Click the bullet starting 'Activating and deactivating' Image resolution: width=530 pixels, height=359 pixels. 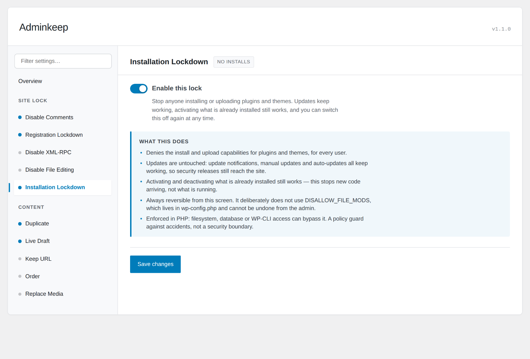click(253, 186)
